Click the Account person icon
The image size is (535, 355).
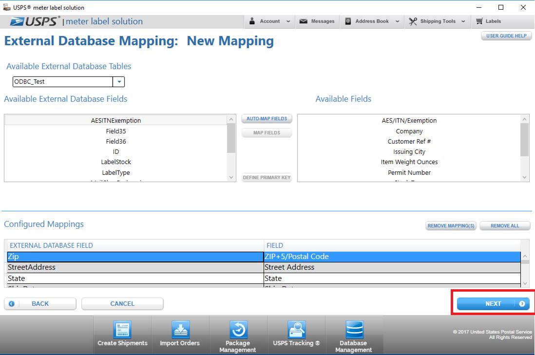[x=252, y=21]
